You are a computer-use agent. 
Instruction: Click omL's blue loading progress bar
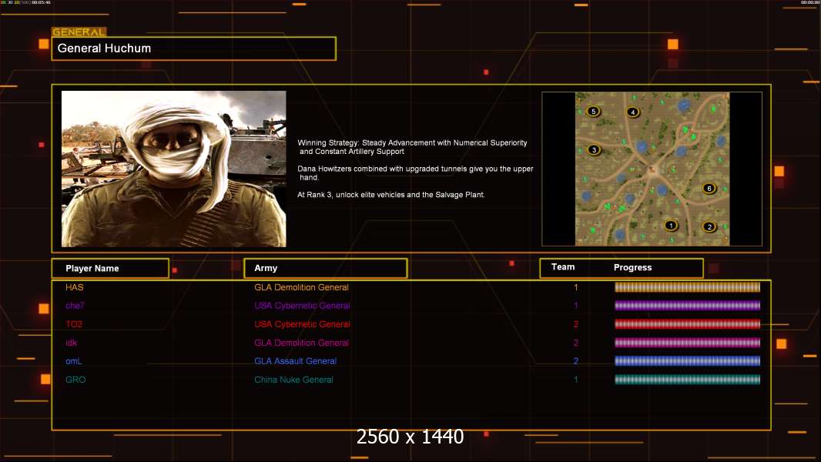coord(688,361)
